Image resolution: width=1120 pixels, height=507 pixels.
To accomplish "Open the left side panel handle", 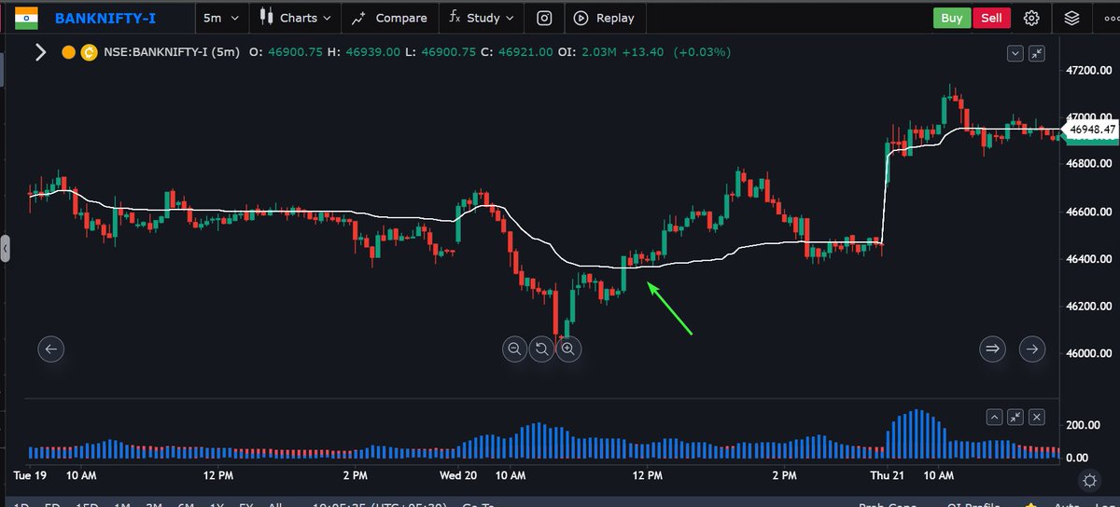I will point(4,250).
